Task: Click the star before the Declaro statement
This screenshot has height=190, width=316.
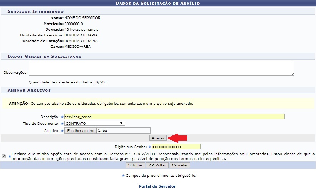Action: [x=10, y=156]
